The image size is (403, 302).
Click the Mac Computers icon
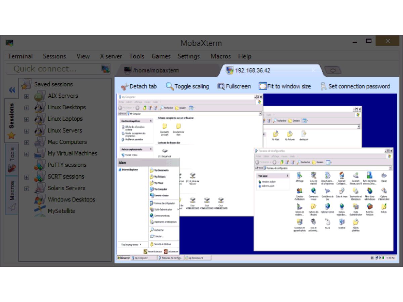[40, 142]
